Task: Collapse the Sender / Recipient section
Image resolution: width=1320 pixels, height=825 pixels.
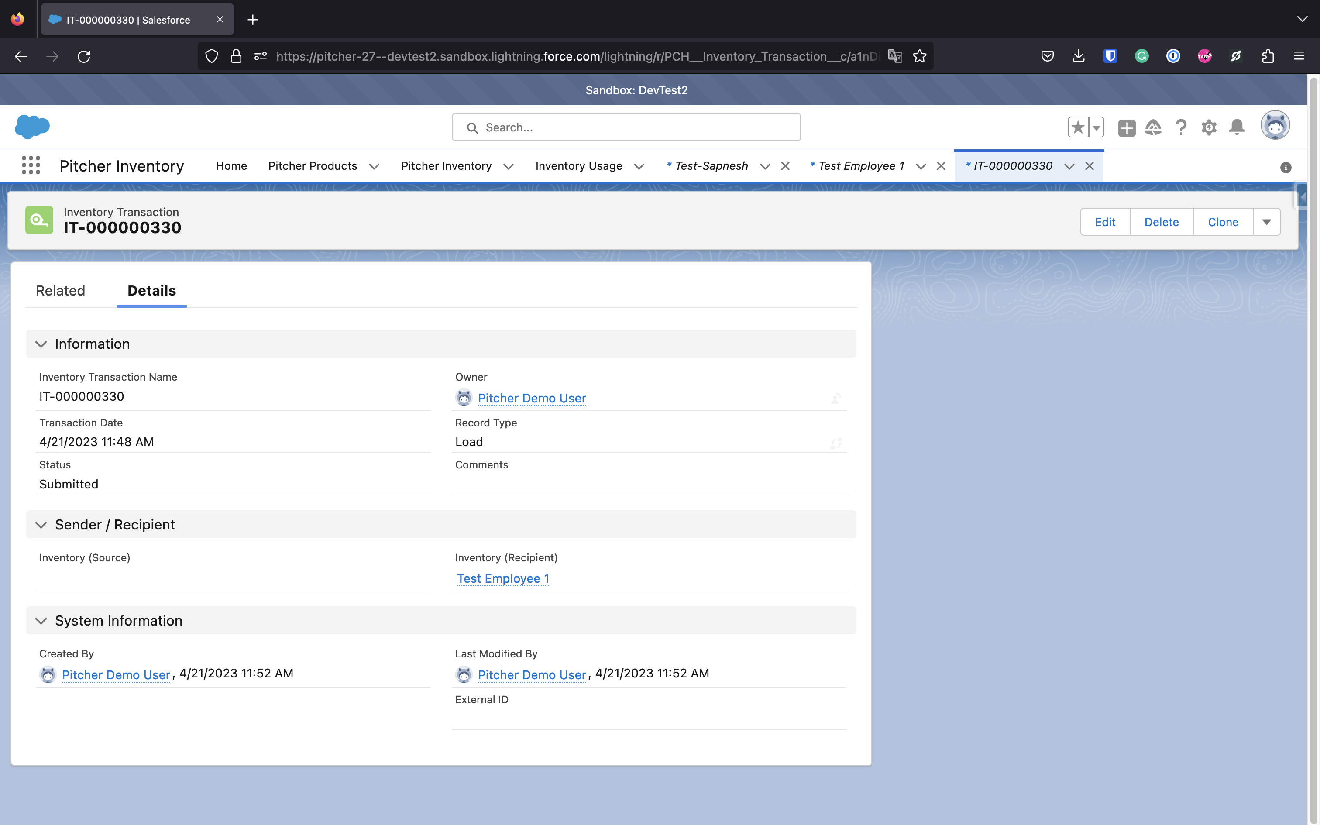Action: click(x=41, y=524)
